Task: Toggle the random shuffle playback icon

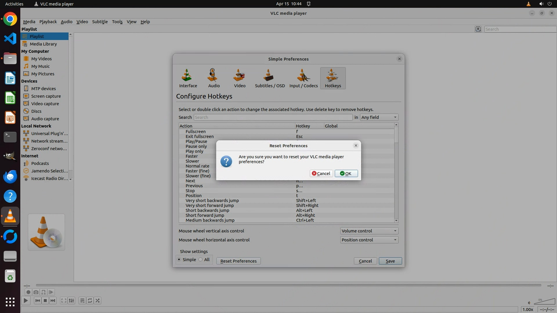Action: (98, 301)
